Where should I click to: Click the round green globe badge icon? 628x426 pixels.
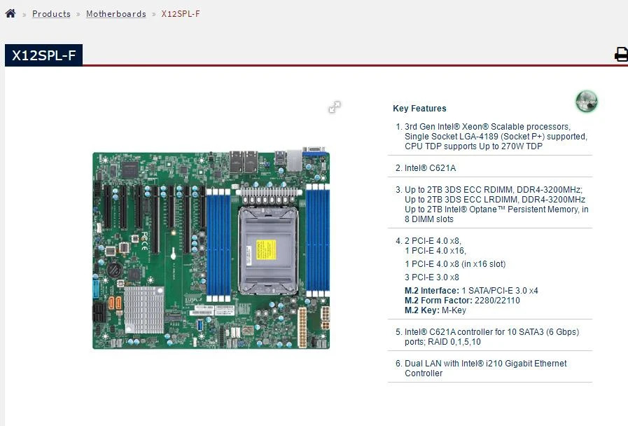pyautogui.click(x=587, y=102)
